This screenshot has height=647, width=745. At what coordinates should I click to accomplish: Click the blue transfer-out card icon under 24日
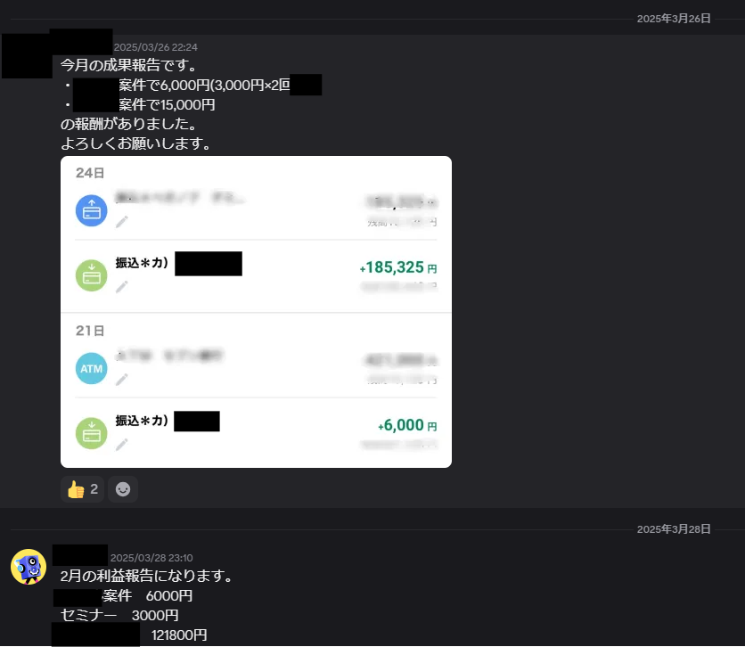[x=91, y=210]
